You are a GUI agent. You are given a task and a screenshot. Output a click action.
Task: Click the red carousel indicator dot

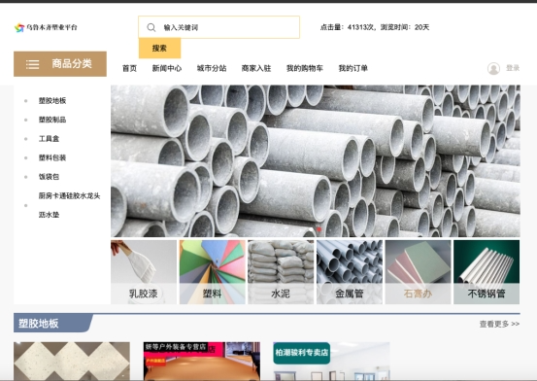(x=319, y=229)
